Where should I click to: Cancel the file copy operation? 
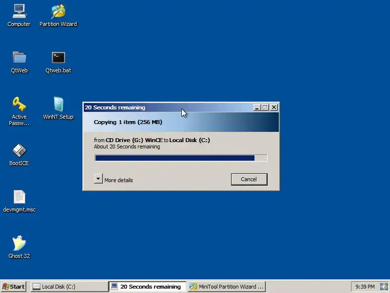tap(249, 179)
